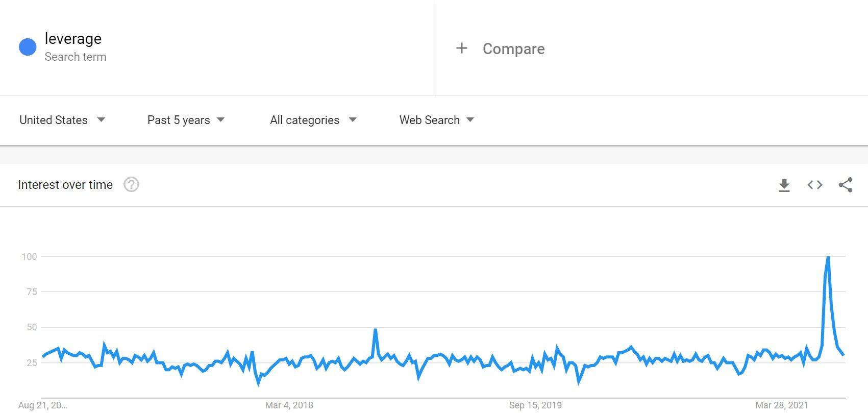Click the chart peak at 100
The image size is (868, 413).
click(x=828, y=257)
